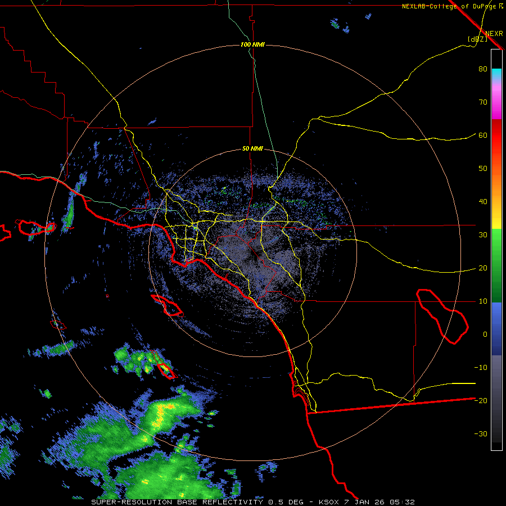Click the KSOX station identifier in caption
Screen dimensions: 506x506
(329, 502)
